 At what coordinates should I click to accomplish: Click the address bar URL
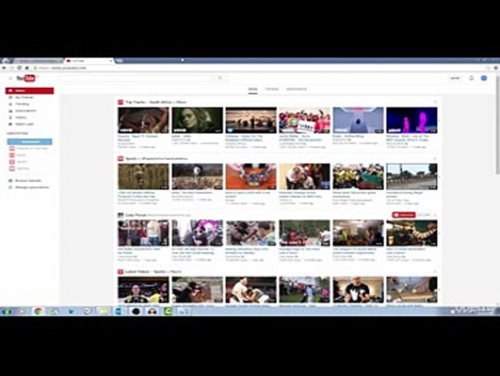click(63, 68)
